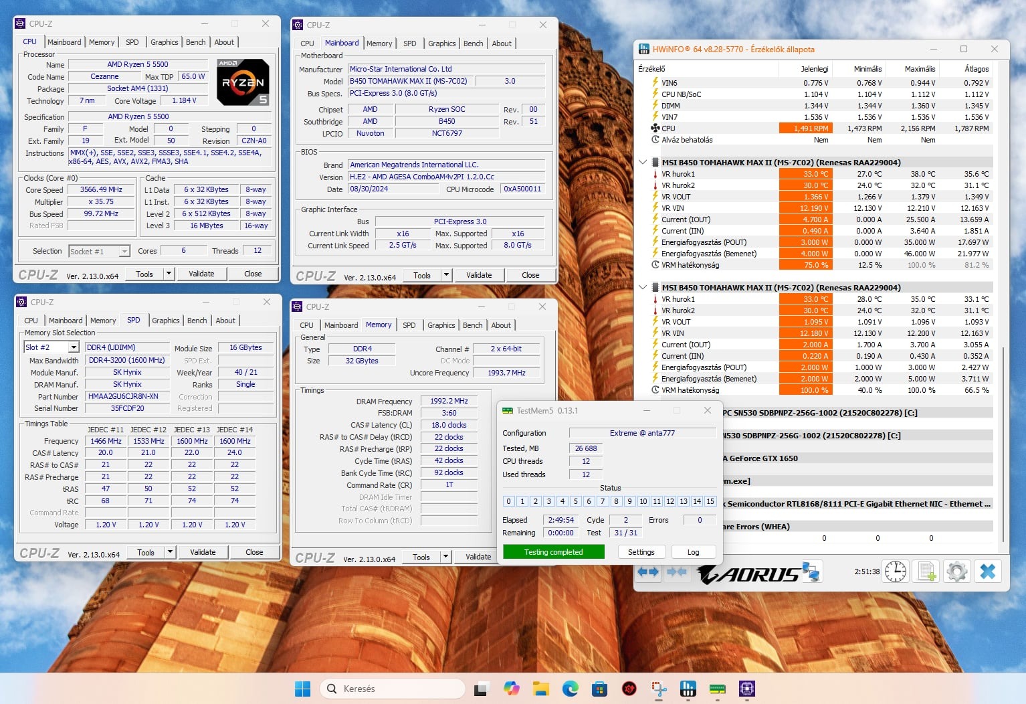The height and width of the screenshot is (704, 1026).
Task: Click TestMem5 status cell 15
Action: coord(710,501)
